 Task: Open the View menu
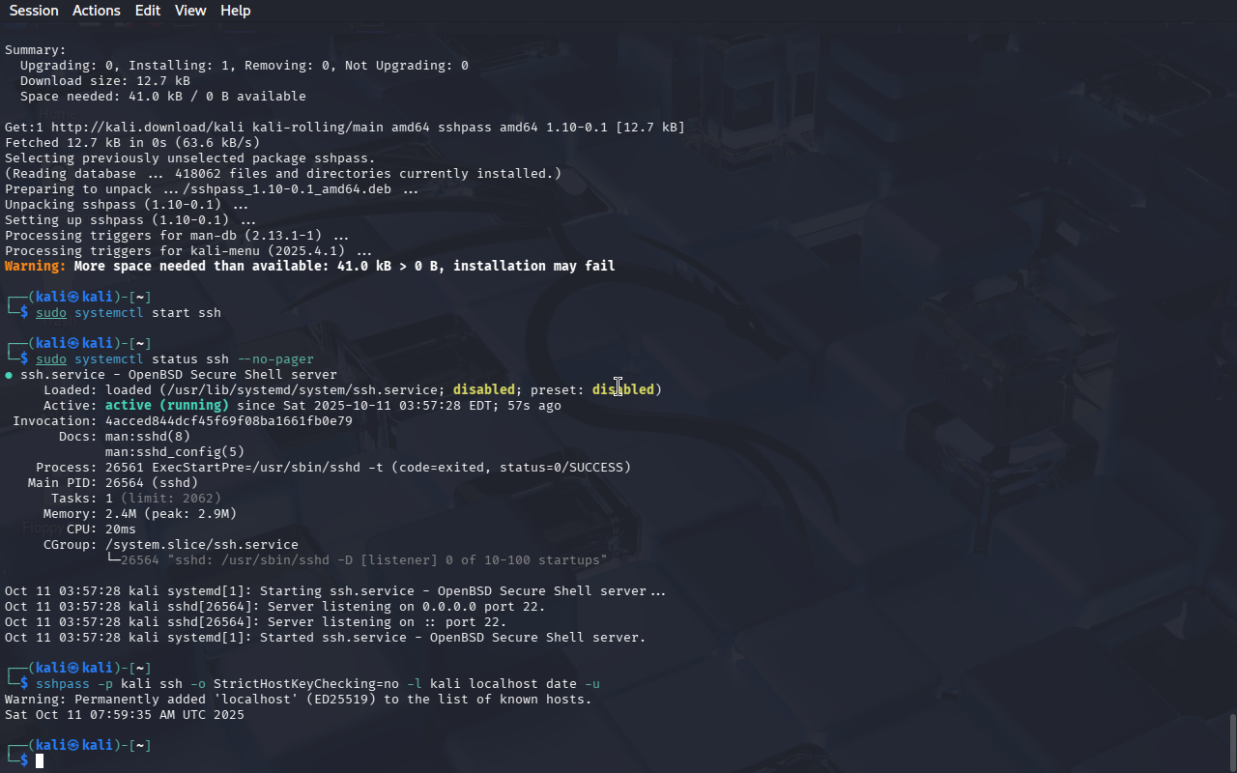click(x=190, y=11)
